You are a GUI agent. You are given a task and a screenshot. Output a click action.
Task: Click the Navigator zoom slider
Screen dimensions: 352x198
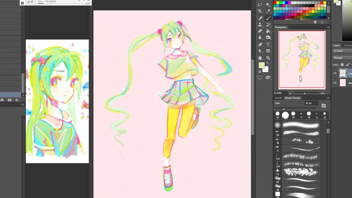[305, 93]
